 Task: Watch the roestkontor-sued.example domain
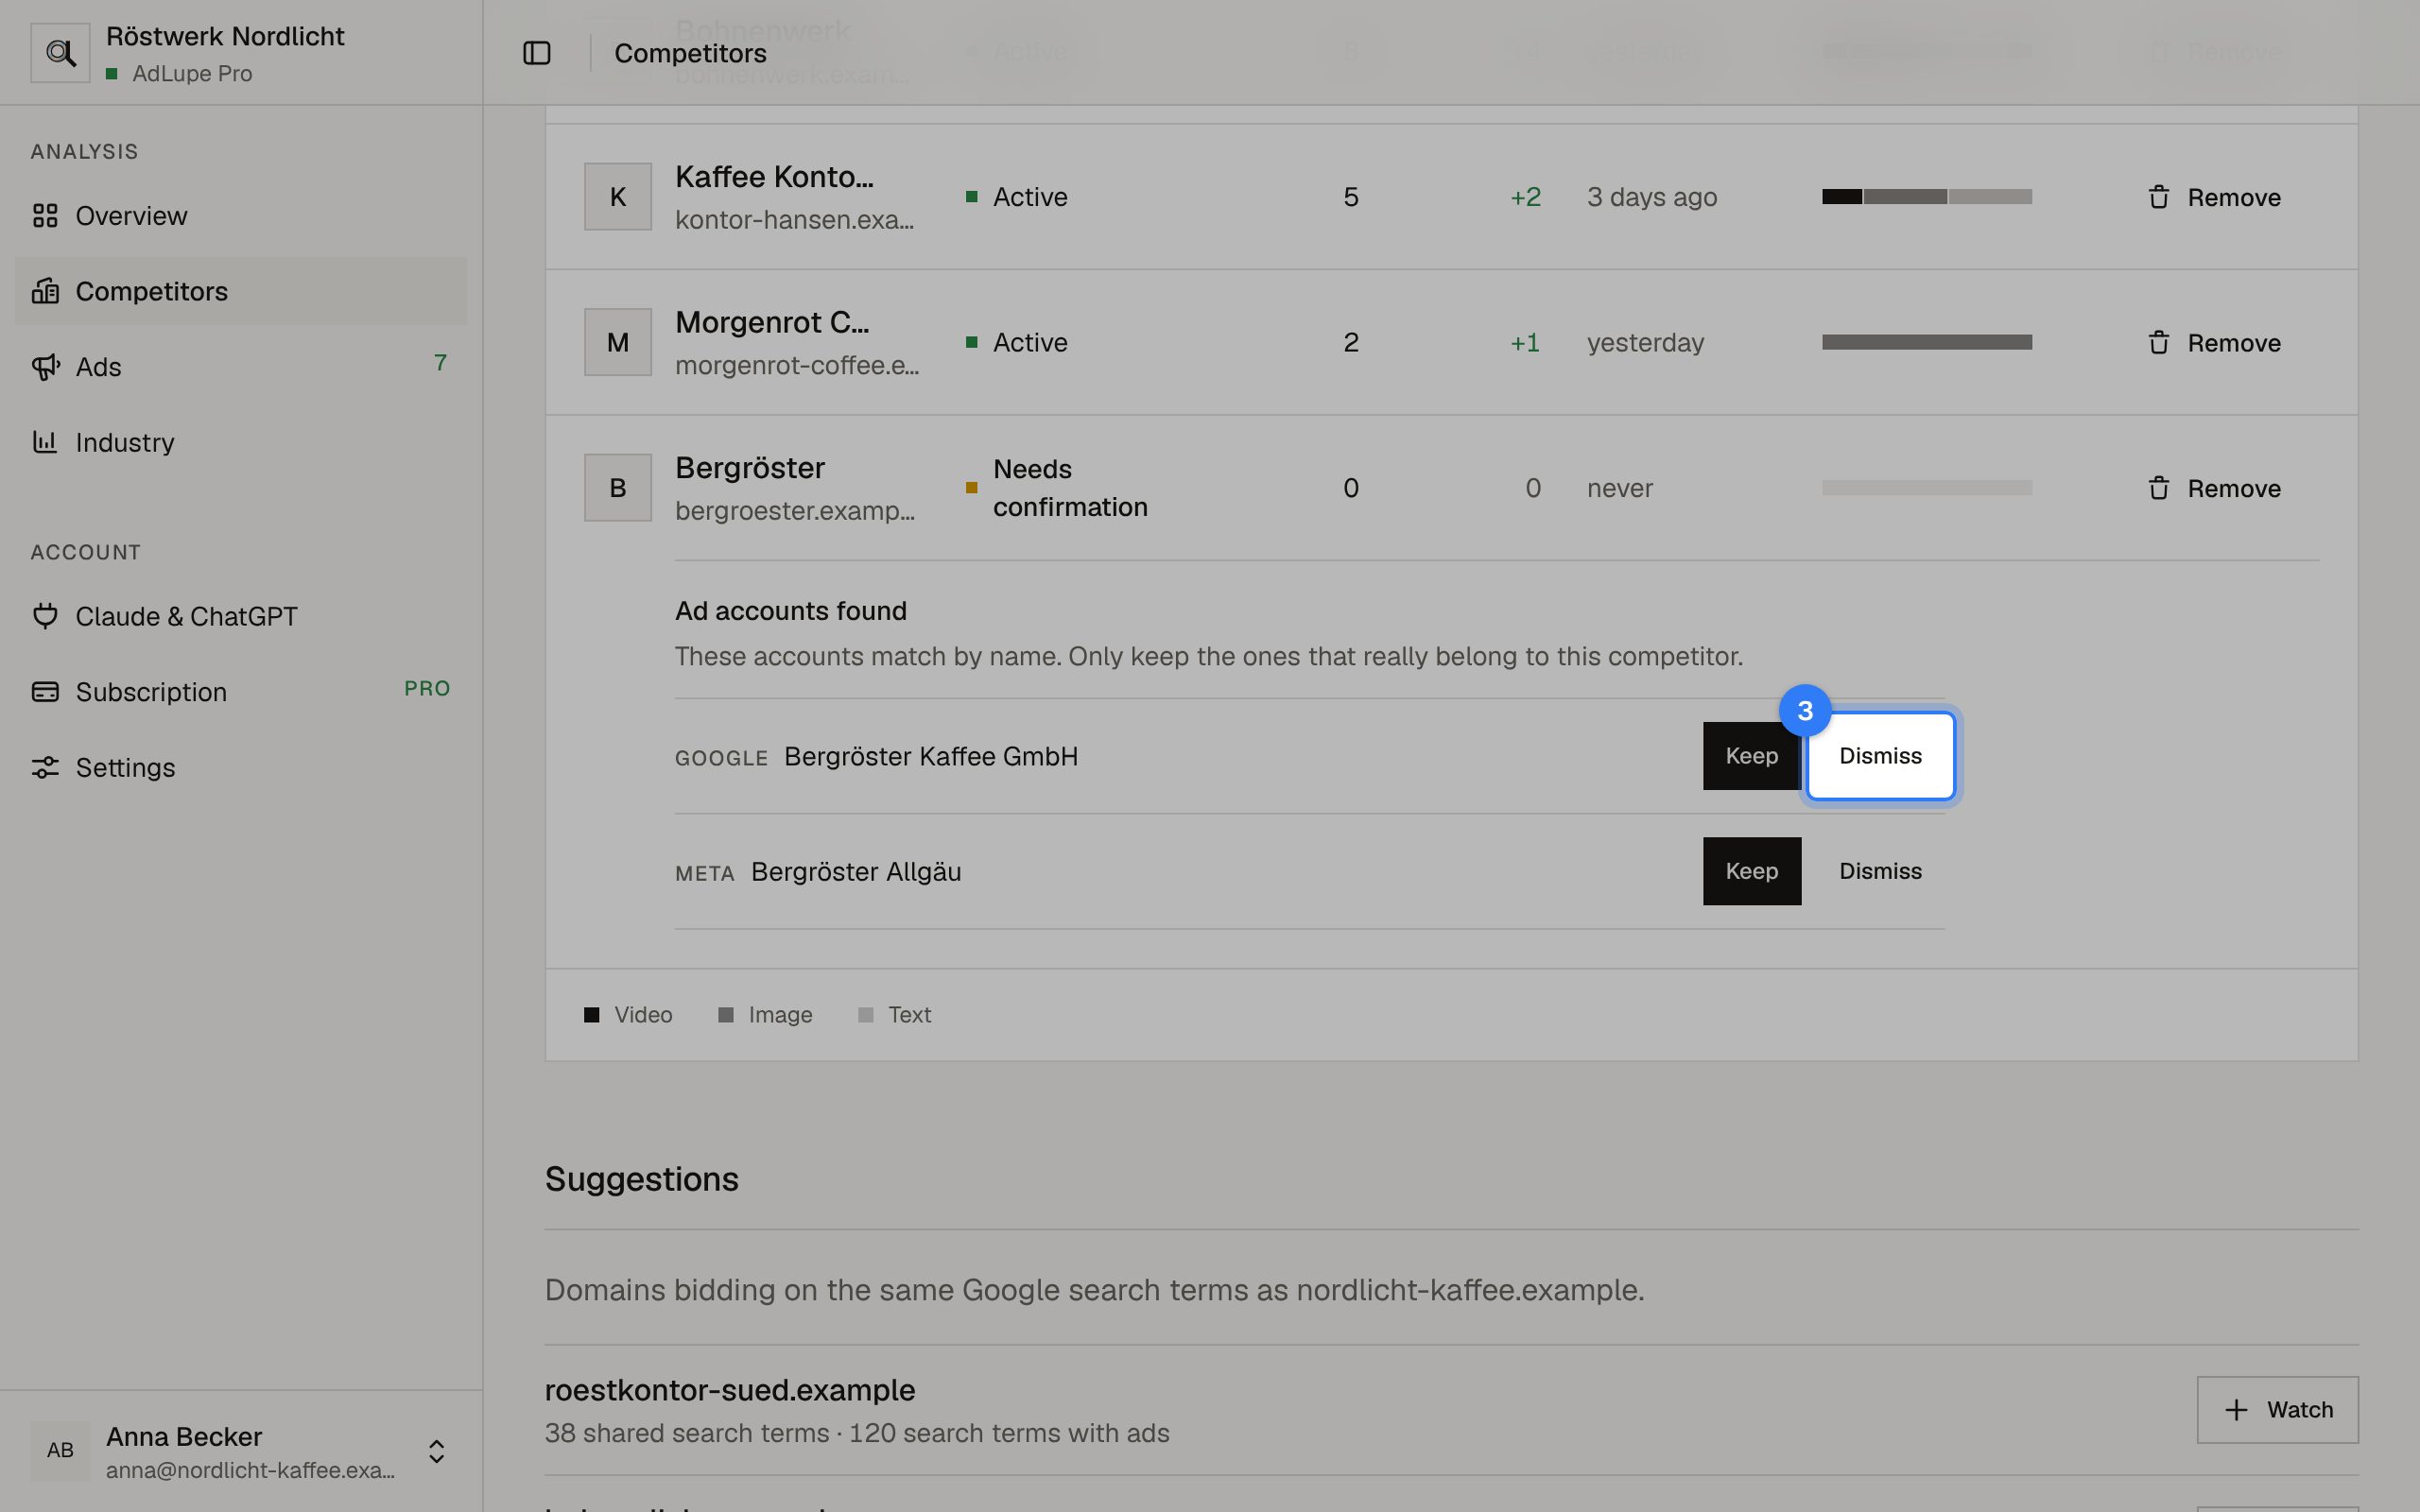(x=2277, y=1410)
